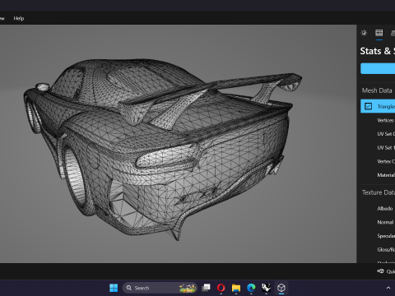Select the Stats & Shading panel tab icon
395x296 pixels.
click(x=379, y=33)
